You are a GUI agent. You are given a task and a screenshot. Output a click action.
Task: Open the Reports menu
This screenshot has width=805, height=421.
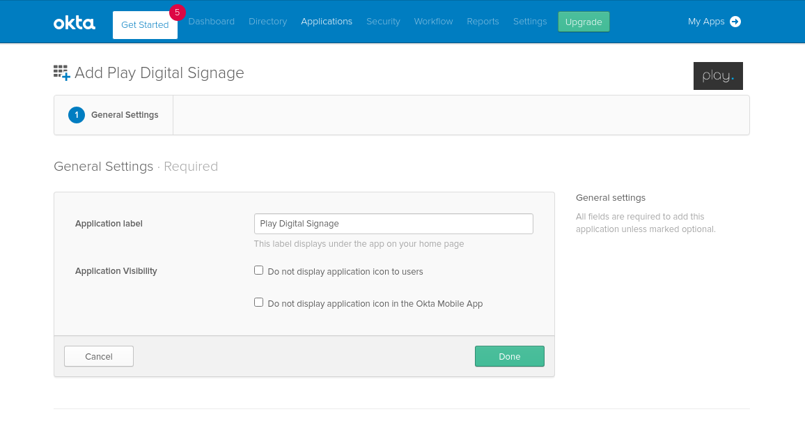[x=483, y=22]
